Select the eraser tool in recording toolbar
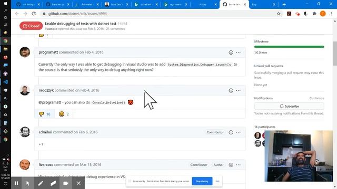Screen dimensions: 337x189 pos(53,183)
